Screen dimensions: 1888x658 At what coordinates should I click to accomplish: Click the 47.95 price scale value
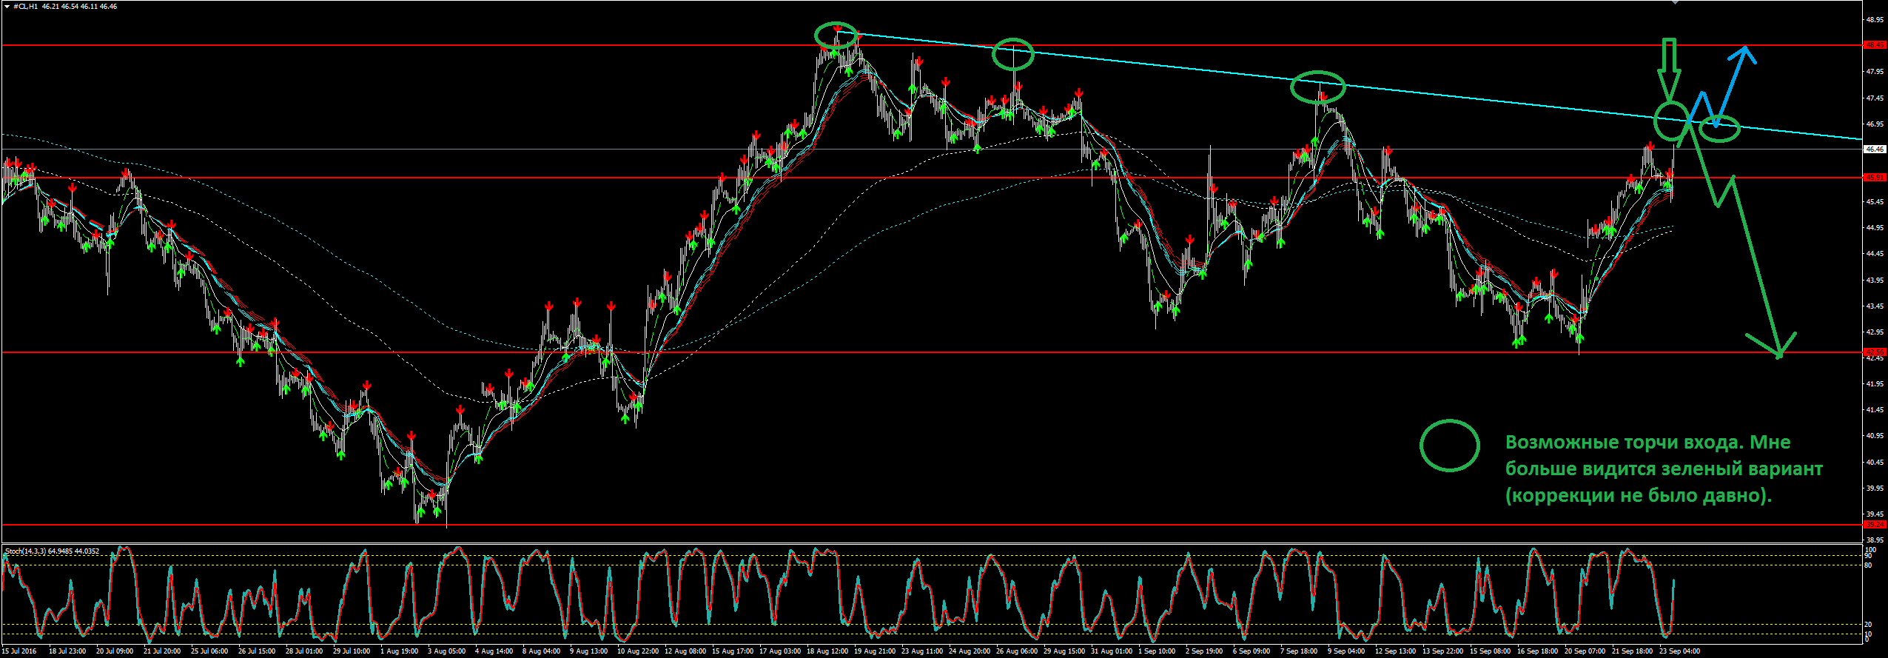(x=1875, y=72)
